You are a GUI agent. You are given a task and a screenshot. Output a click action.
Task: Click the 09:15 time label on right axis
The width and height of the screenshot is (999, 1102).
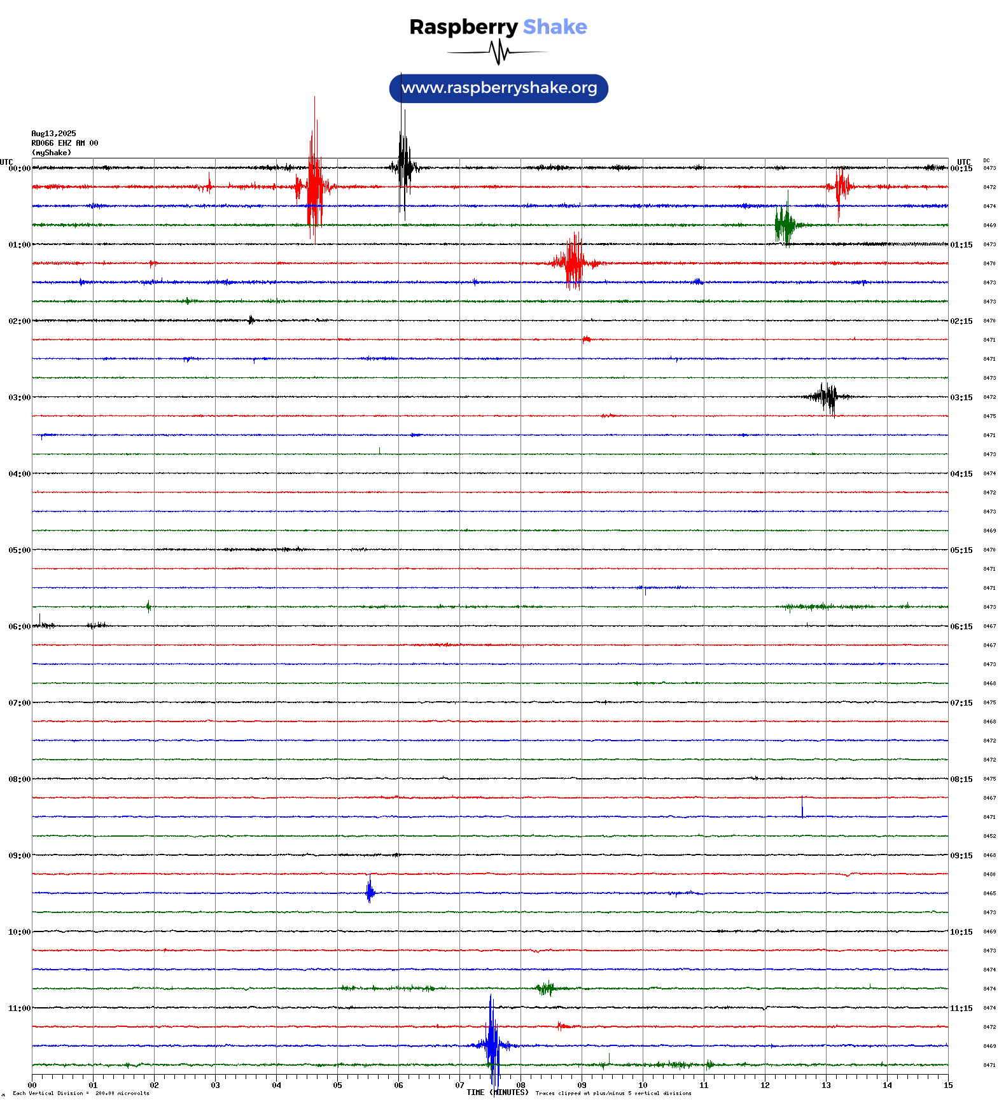pyautogui.click(x=961, y=856)
